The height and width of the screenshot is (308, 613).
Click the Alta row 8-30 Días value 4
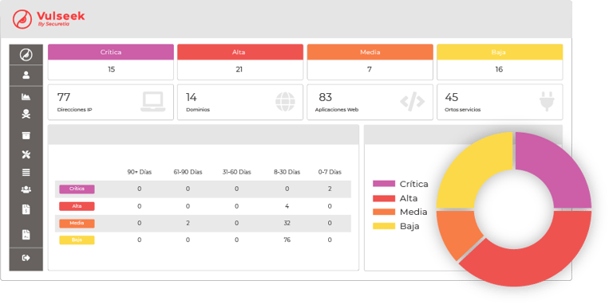pyautogui.click(x=287, y=206)
